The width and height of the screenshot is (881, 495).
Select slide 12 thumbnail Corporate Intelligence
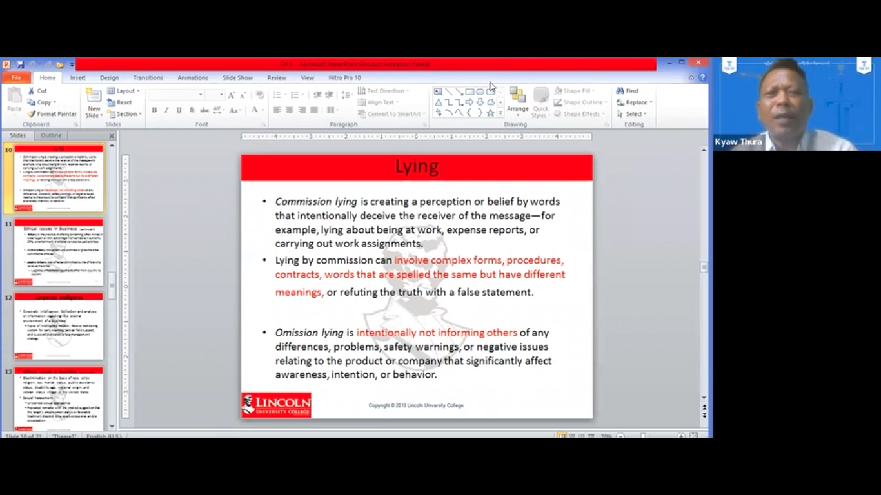(x=59, y=326)
